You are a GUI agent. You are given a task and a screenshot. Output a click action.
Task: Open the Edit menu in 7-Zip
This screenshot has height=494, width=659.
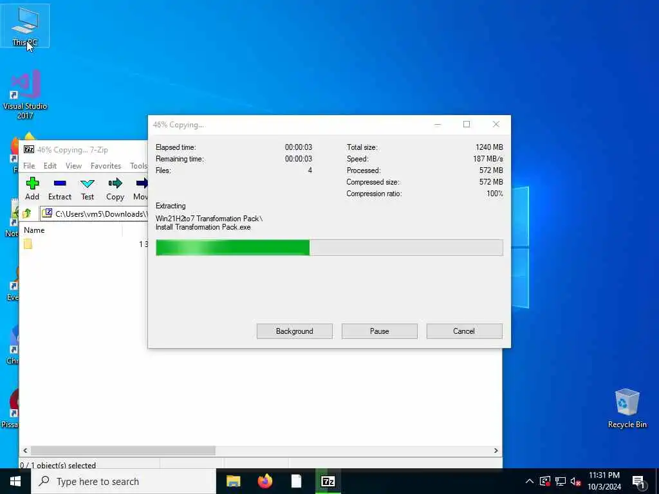click(50, 166)
